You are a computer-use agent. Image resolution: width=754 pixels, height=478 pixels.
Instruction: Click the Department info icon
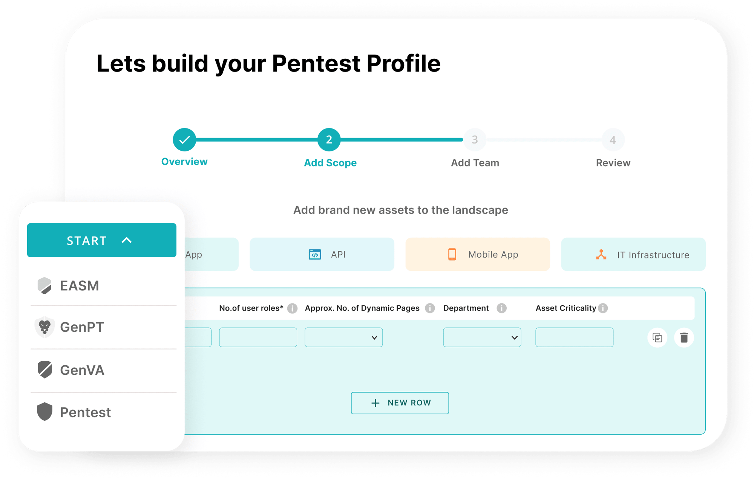click(x=501, y=308)
